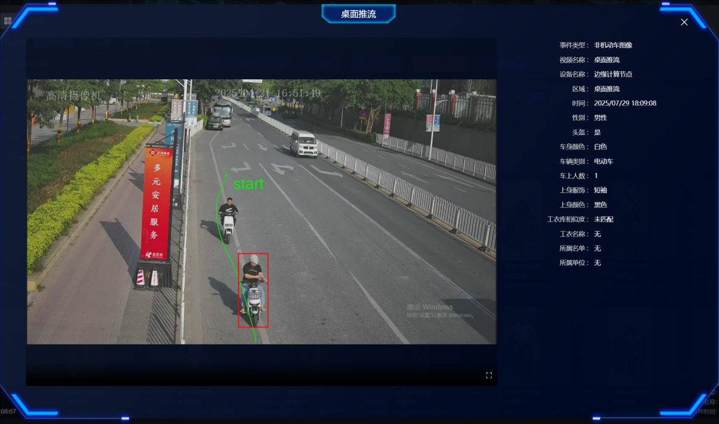Click the 桌面推流 dialog title tab
Image resolution: width=719 pixels, height=424 pixels.
[358, 14]
